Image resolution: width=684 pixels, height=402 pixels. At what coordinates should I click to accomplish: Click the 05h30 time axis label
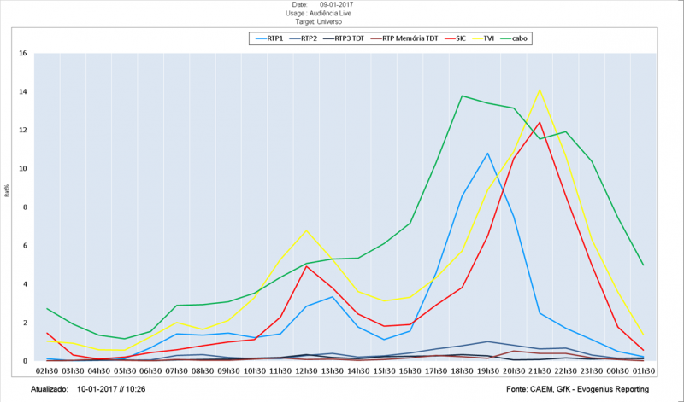point(125,371)
